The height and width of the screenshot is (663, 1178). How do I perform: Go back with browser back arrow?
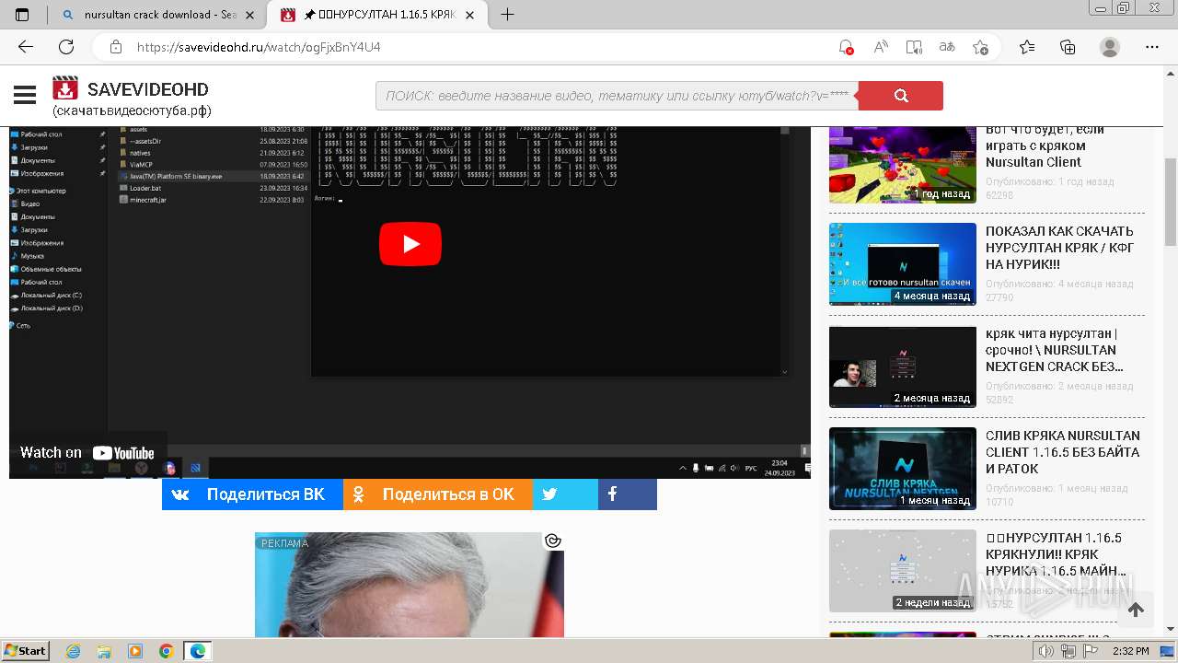[x=26, y=47]
